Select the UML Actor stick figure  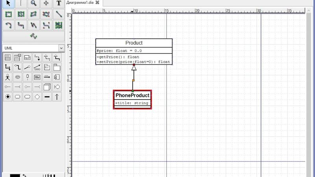tap(7, 77)
